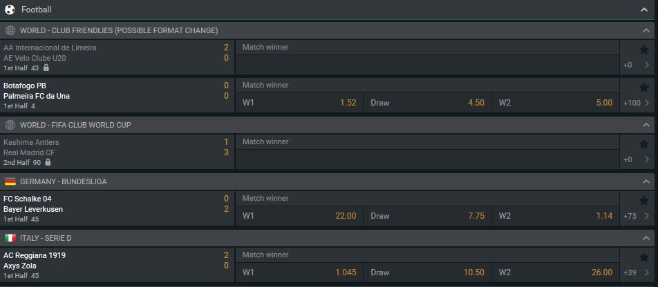This screenshot has width=658, height=287.
Task: Select W1 odds 1.52 for Botafogo PB
Action: point(299,103)
